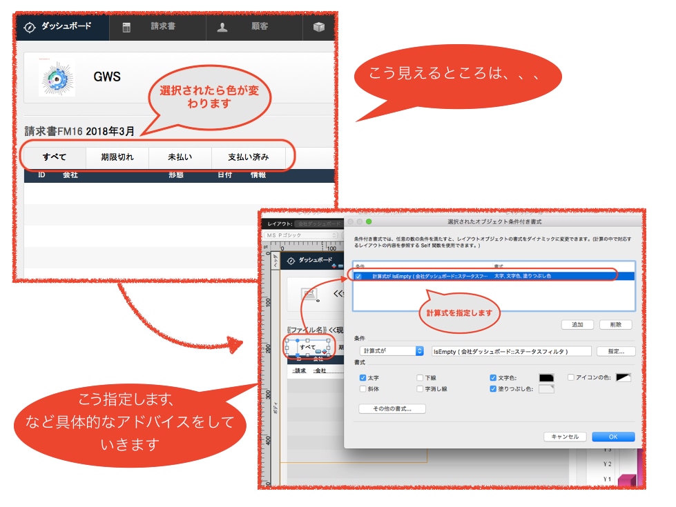Click the GWS company name text

click(107, 77)
